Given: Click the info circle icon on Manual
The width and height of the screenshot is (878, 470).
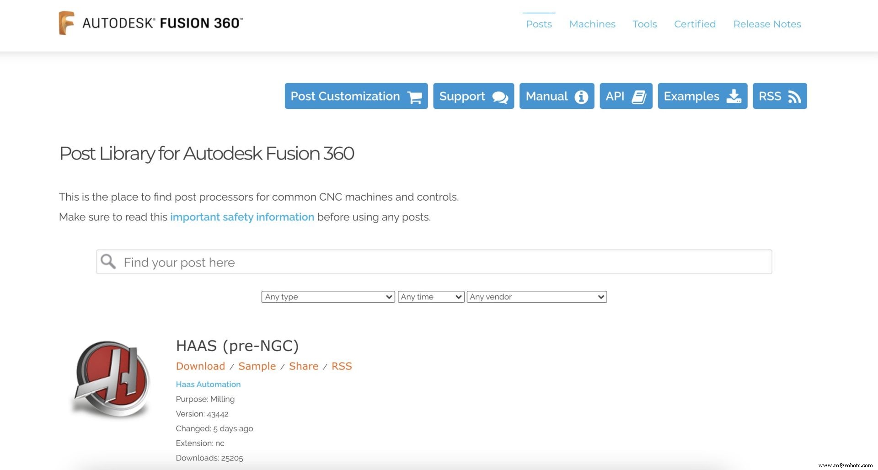Looking at the screenshot, I should [581, 97].
